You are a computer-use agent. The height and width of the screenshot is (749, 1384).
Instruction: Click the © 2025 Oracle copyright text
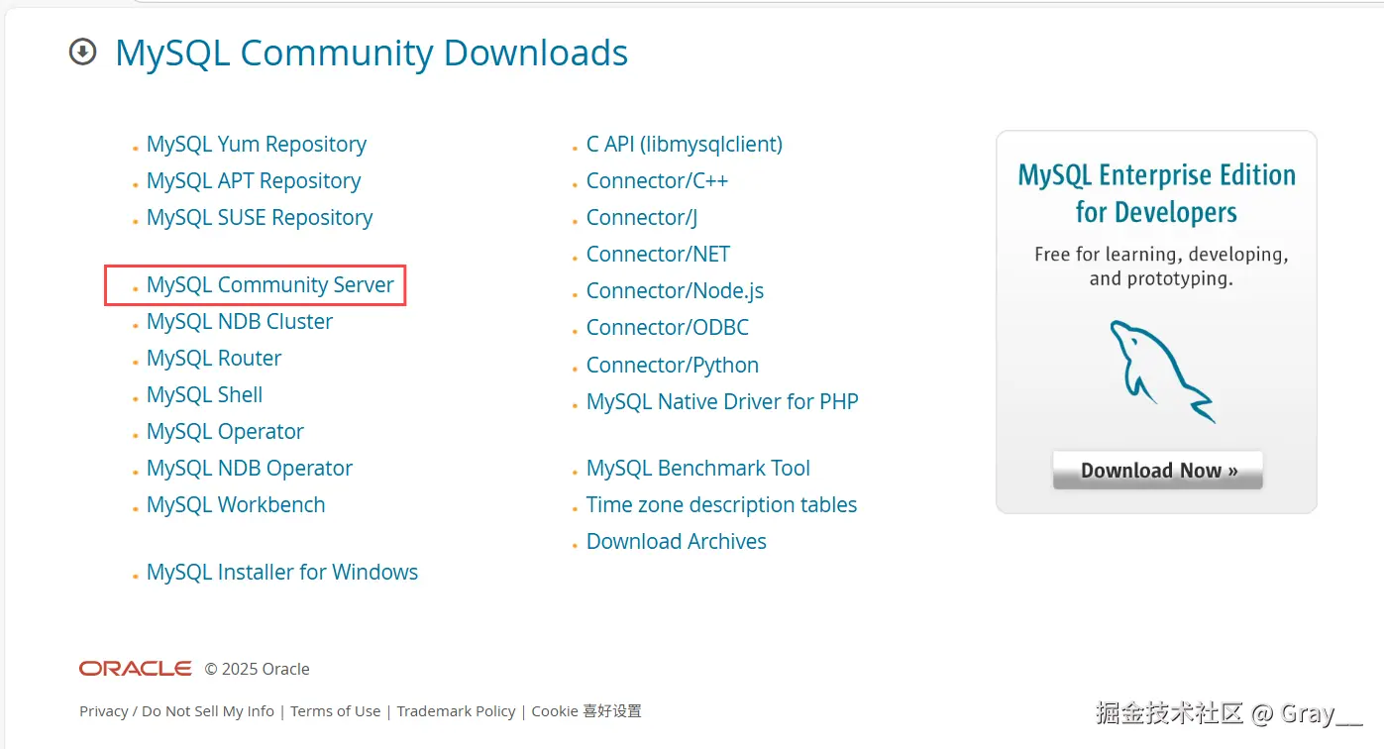coord(257,670)
